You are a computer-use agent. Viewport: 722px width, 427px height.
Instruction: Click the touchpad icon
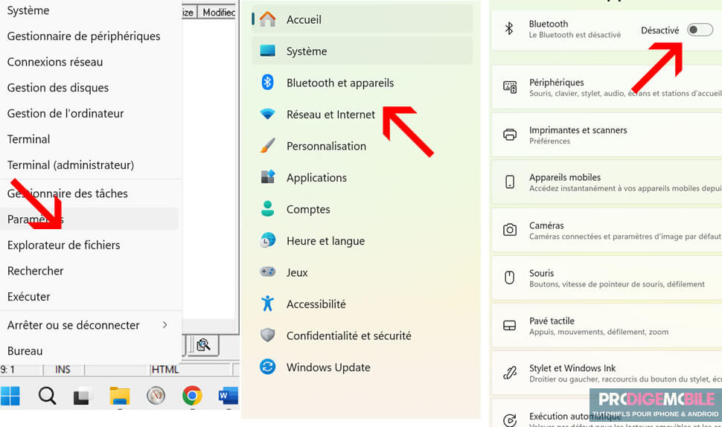point(509,325)
